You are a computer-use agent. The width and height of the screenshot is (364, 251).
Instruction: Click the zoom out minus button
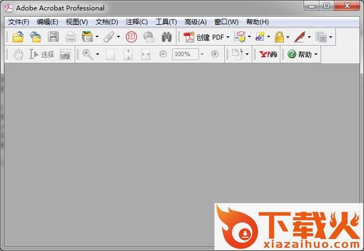[163, 54]
